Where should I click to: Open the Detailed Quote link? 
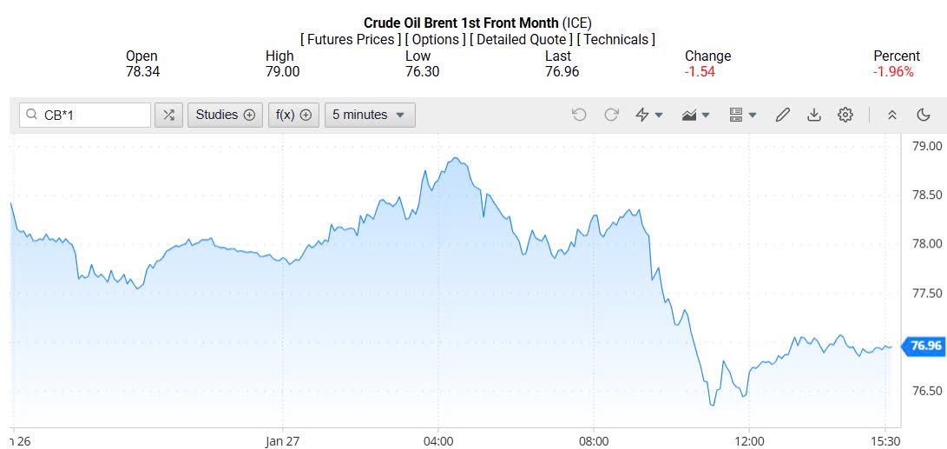(521, 39)
